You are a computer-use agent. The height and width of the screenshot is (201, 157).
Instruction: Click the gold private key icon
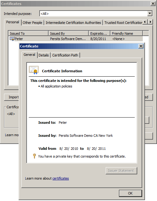pos(34,156)
